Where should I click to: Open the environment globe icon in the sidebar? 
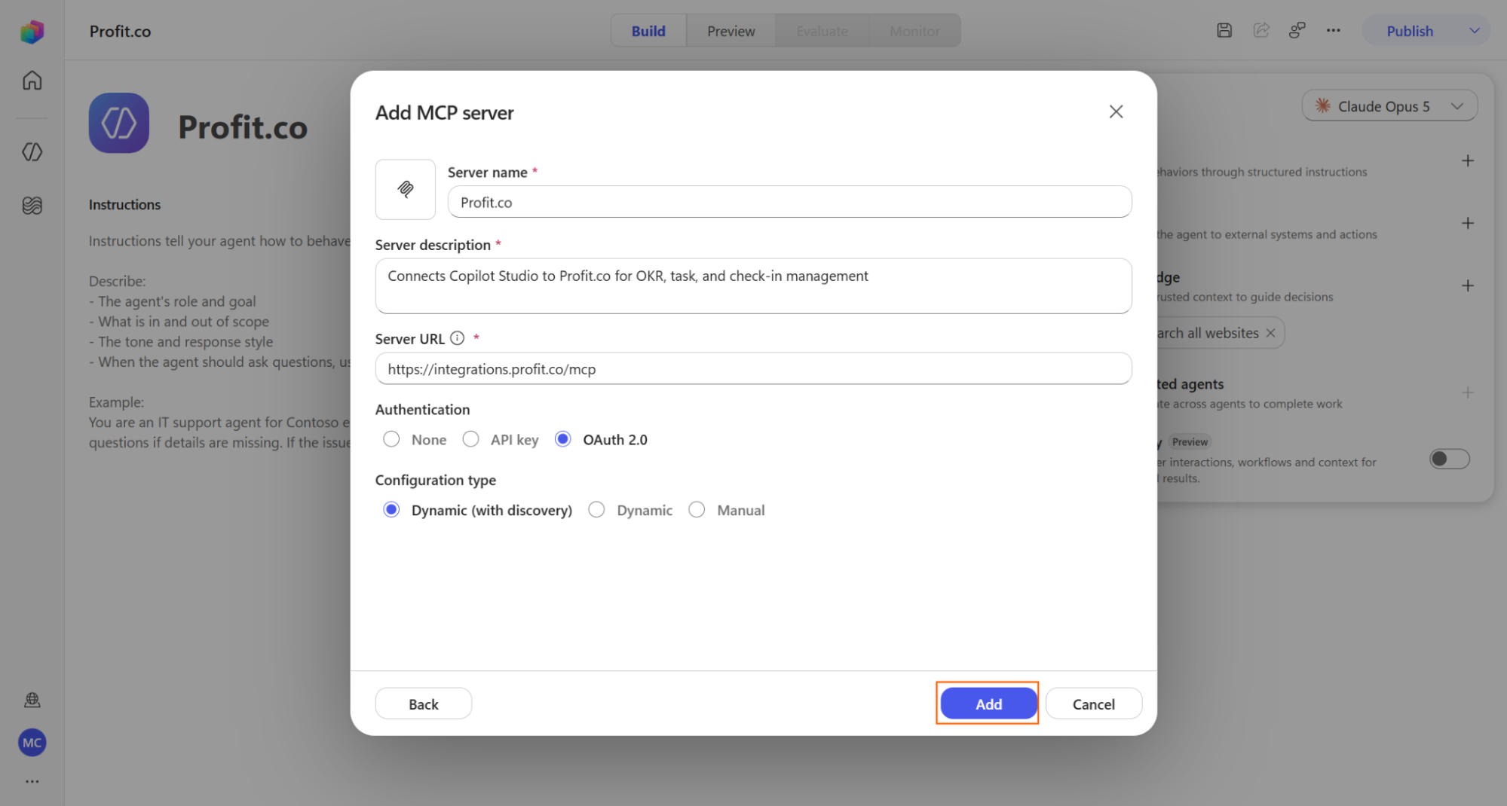pos(32,700)
